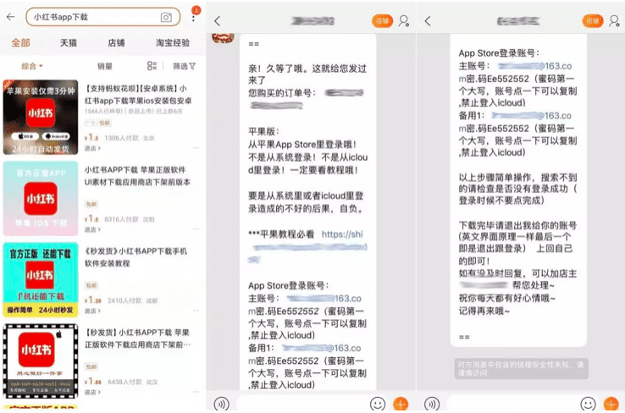The width and height of the screenshot is (625, 413).
Task: Open listing 小红书APP下载 苹果正版软件 UI素材
Action: pyautogui.click(x=137, y=176)
